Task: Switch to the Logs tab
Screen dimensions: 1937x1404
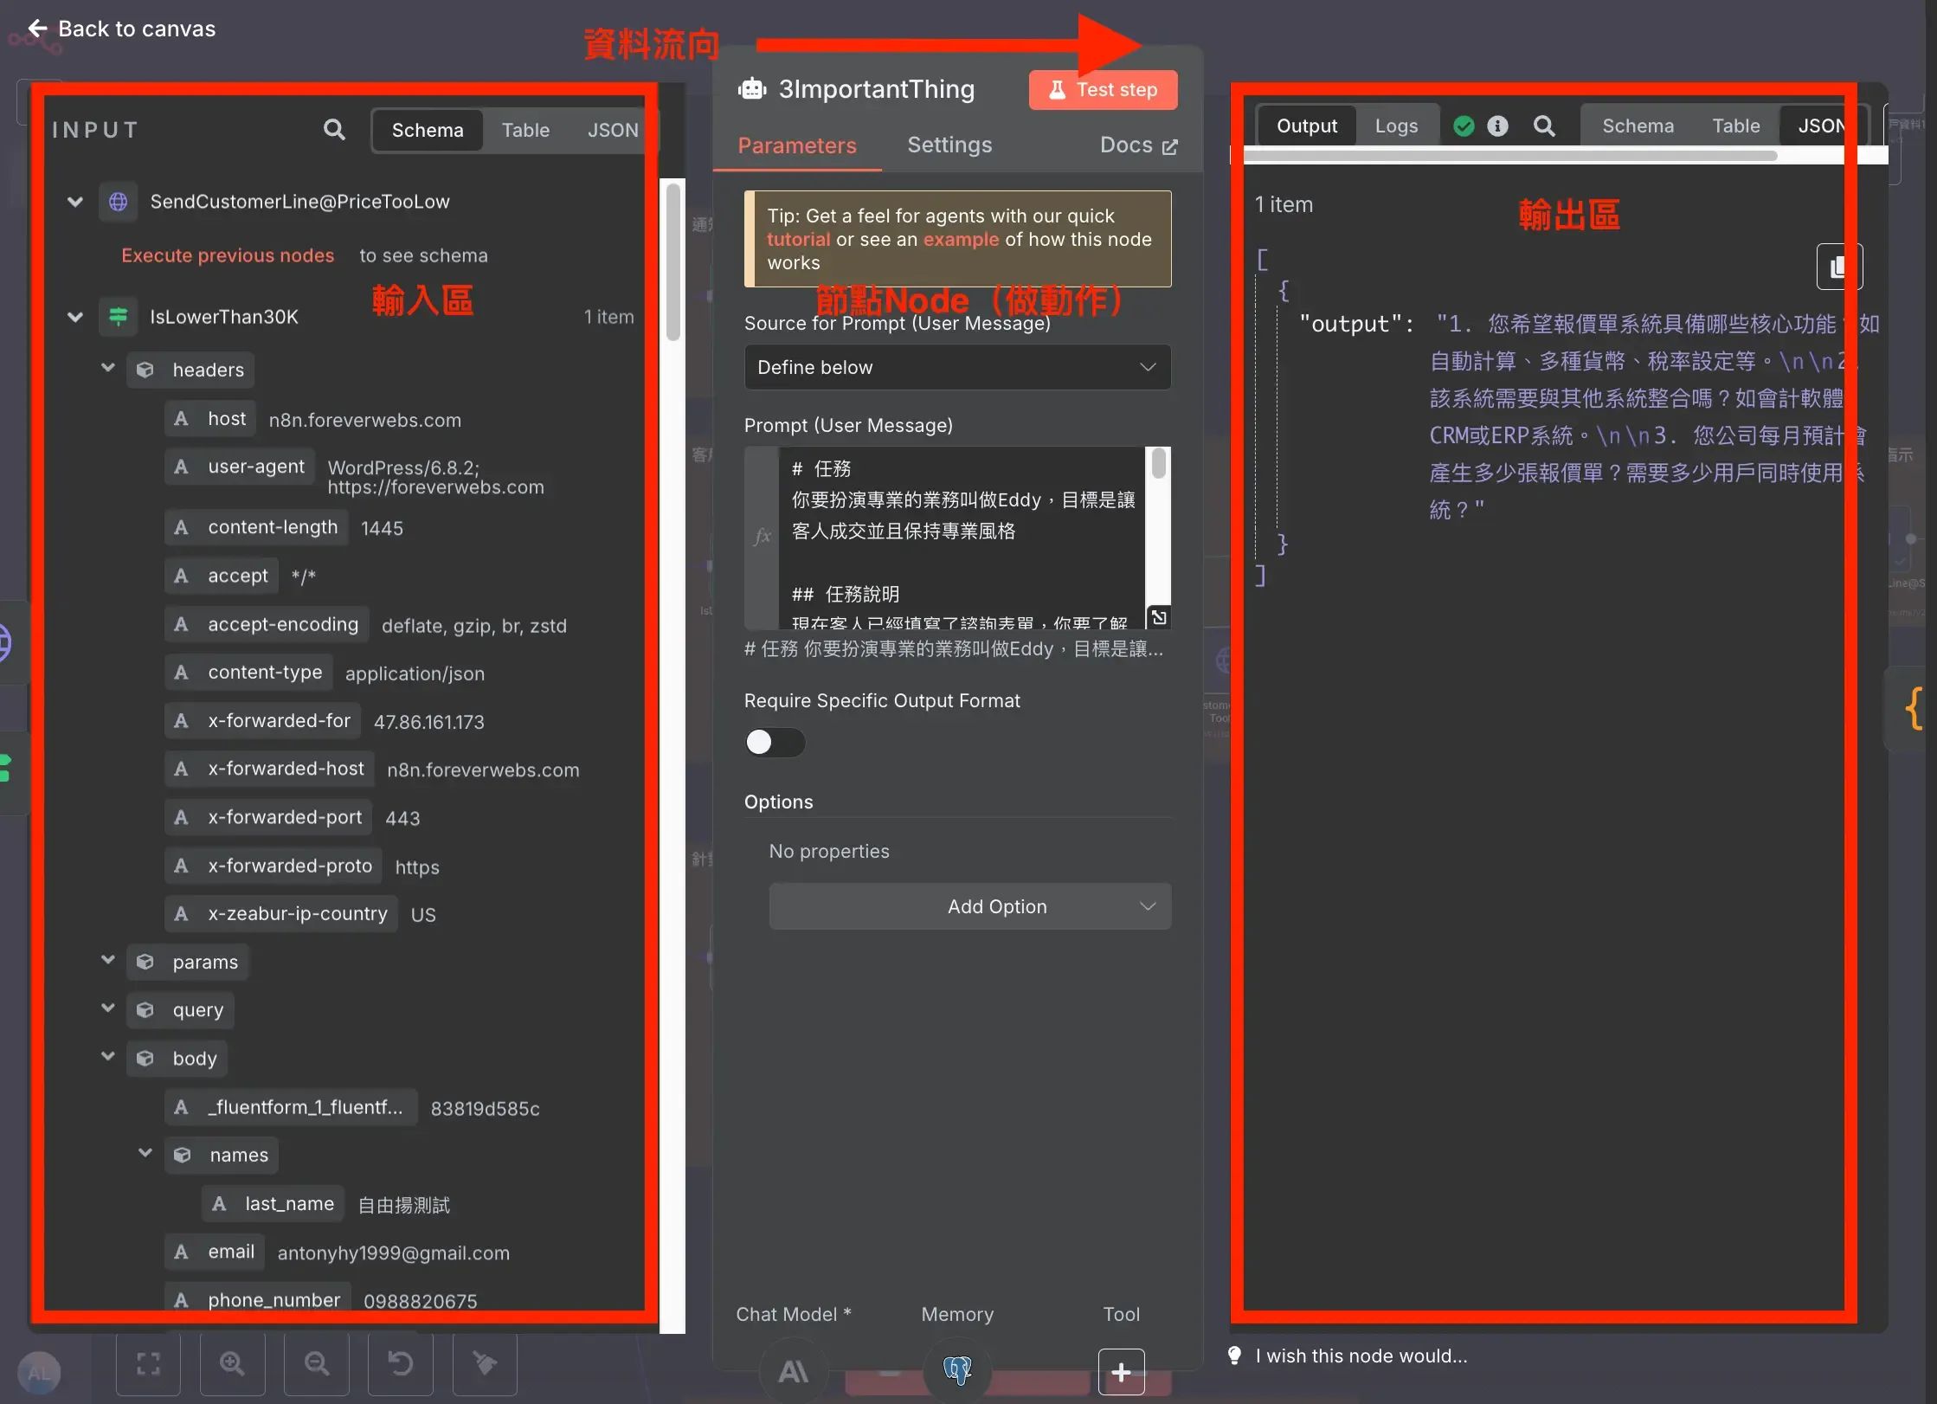Action: (1396, 126)
